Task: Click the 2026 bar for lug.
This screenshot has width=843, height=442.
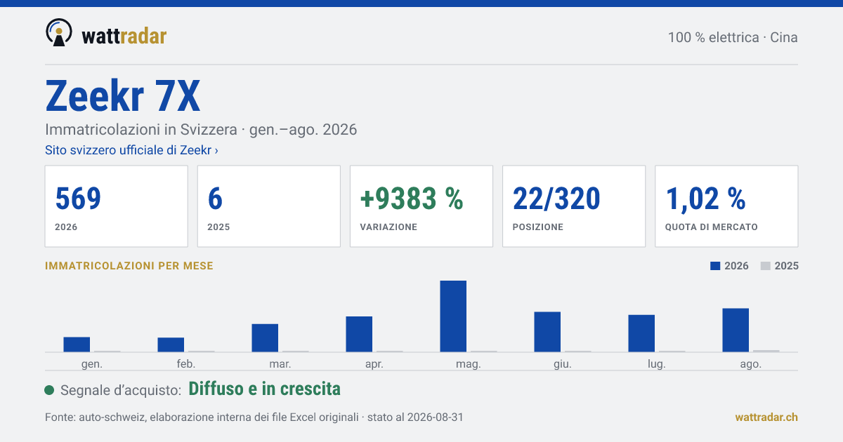Action: tap(641, 334)
